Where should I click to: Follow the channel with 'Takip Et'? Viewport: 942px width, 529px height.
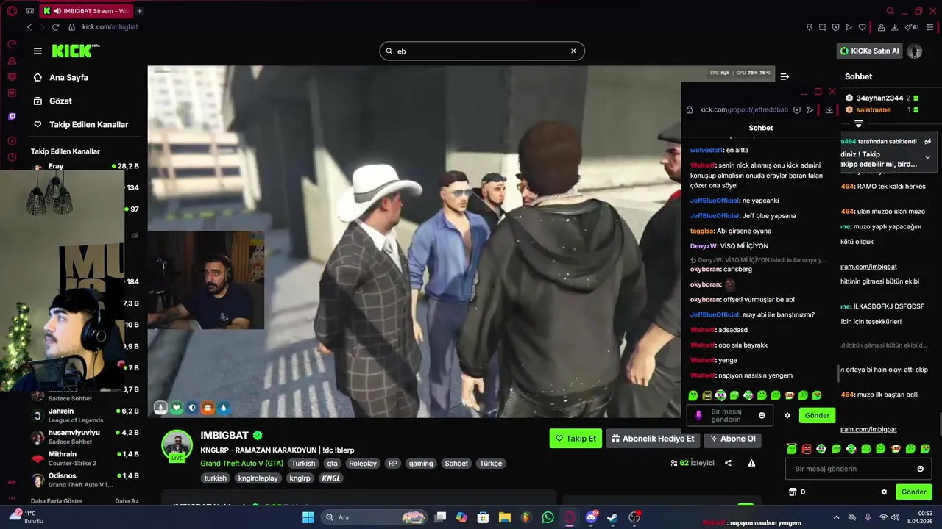tap(576, 439)
